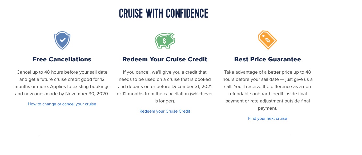Image resolution: width=362 pixels, height=155 pixels.
Task: Click the green piggy bank icon
Action: click(165, 41)
